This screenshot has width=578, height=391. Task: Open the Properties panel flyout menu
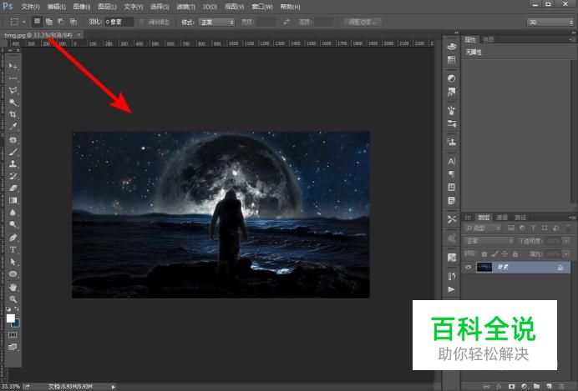click(572, 39)
